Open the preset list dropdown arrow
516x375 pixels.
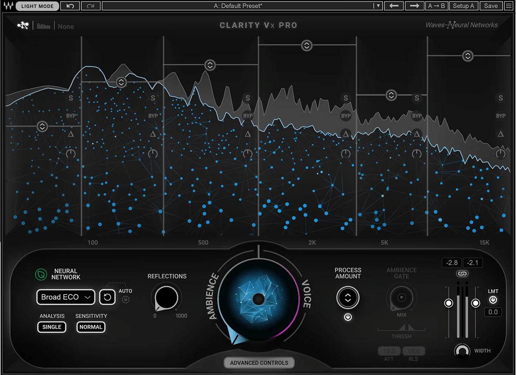coord(378,6)
